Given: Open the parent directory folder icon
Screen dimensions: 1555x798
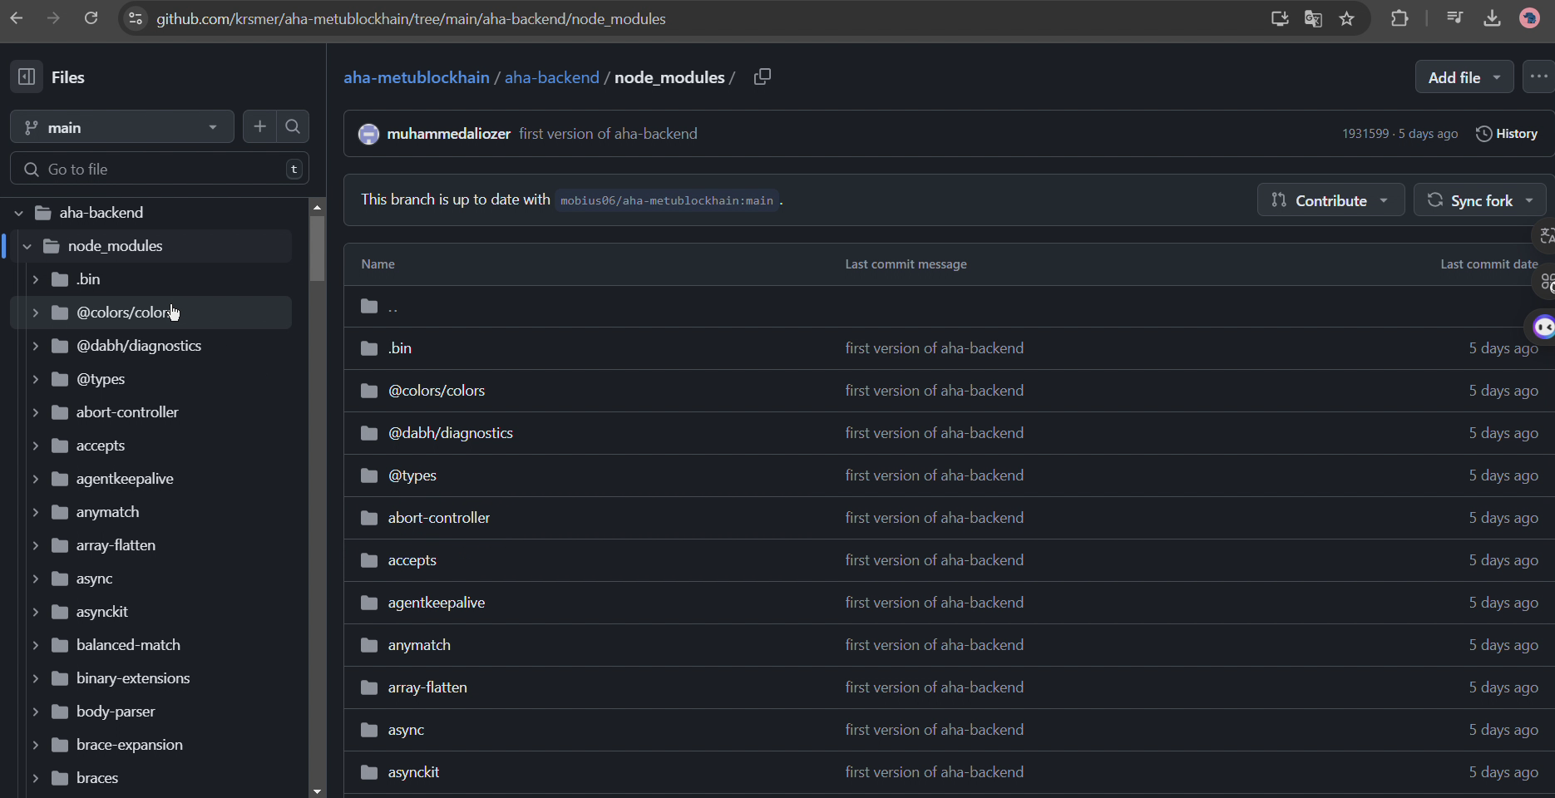Looking at the screenshot, I should 369,307.
